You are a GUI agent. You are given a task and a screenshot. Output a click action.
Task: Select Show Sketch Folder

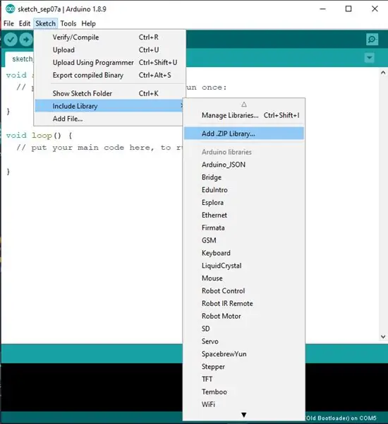tap(109, 93)
